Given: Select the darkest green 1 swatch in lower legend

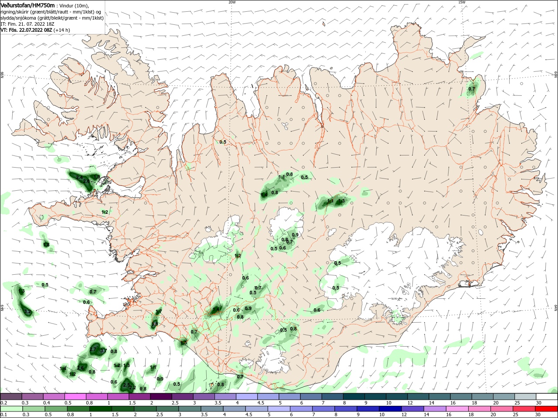Looking at the screenshot, I should point(100,409).
